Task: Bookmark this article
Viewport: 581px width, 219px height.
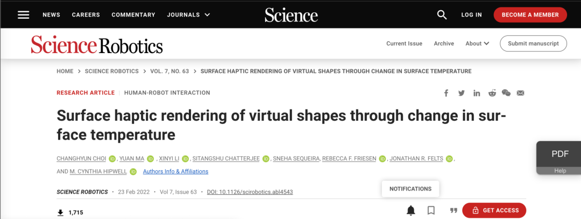Action: [431, 210]
